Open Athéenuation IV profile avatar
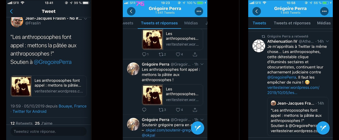339x140 pixels. 259,46
